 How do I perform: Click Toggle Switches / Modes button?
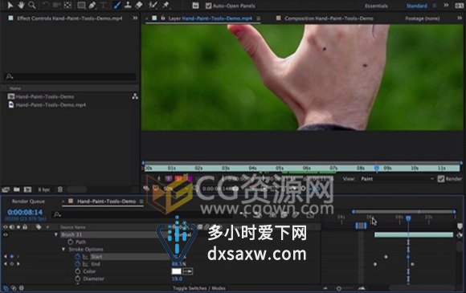click(199, 288)
